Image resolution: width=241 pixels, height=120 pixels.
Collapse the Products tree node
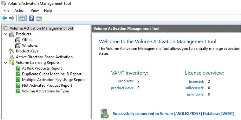click(6, 34)
